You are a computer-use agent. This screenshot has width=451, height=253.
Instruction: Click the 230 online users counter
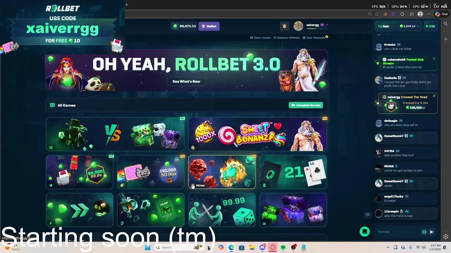pyautogui.click(x=430, y=26)
